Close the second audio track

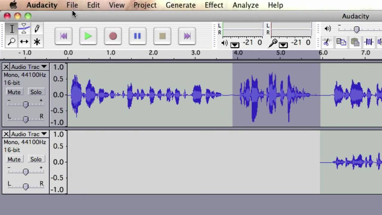pyautogui.click(x=6, y=134)
